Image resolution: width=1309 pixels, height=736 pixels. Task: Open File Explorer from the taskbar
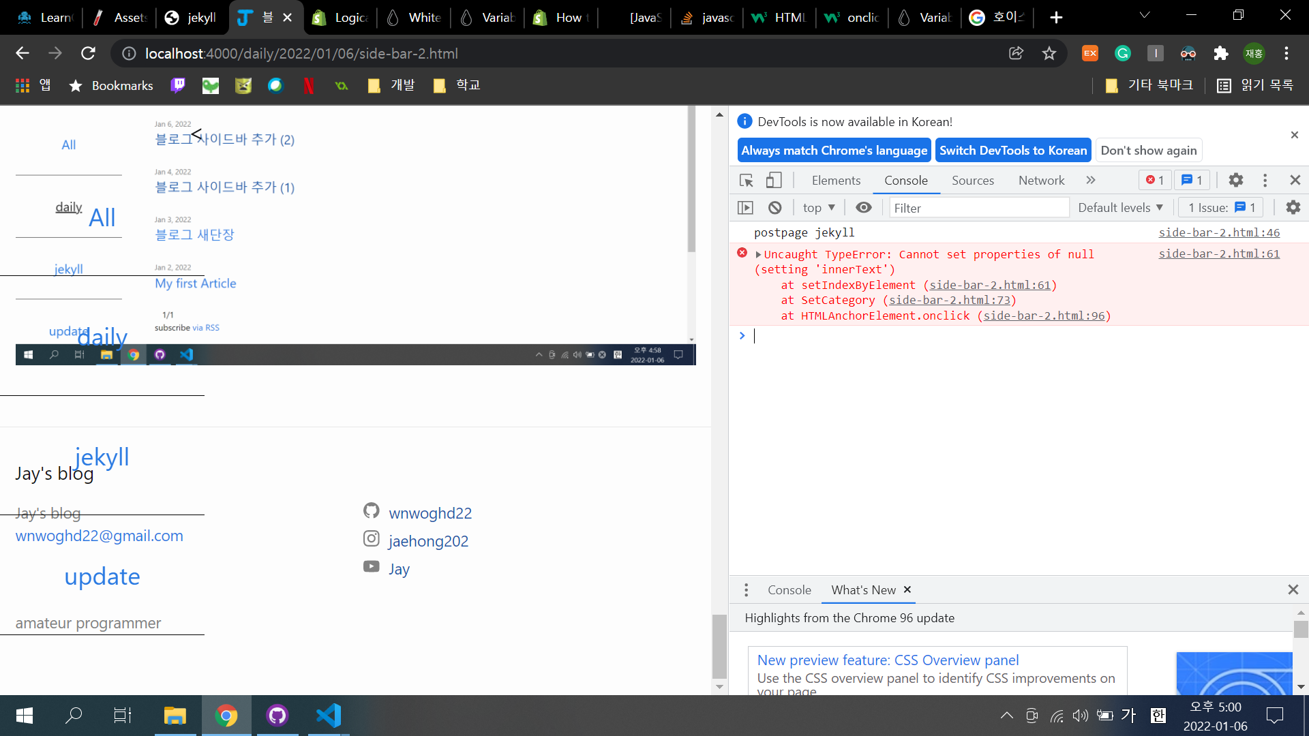coord(175,716)
